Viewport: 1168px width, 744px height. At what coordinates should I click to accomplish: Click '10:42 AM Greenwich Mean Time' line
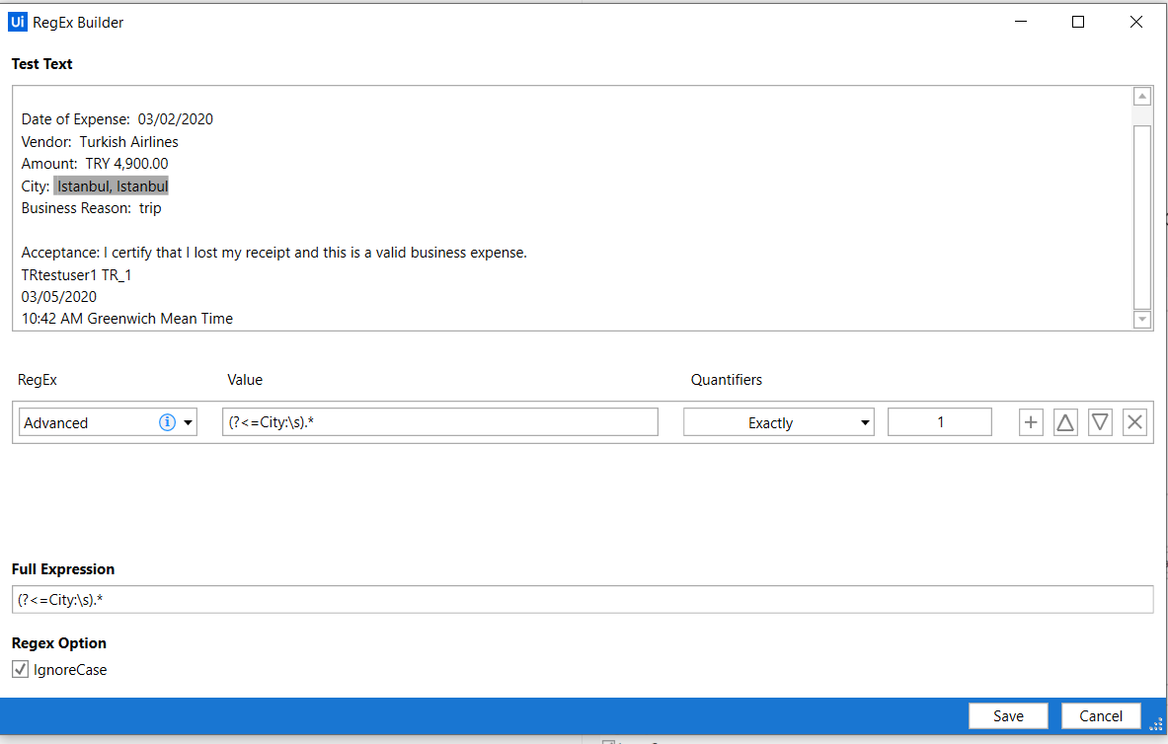pyautogui.click(x=126, y=318)
